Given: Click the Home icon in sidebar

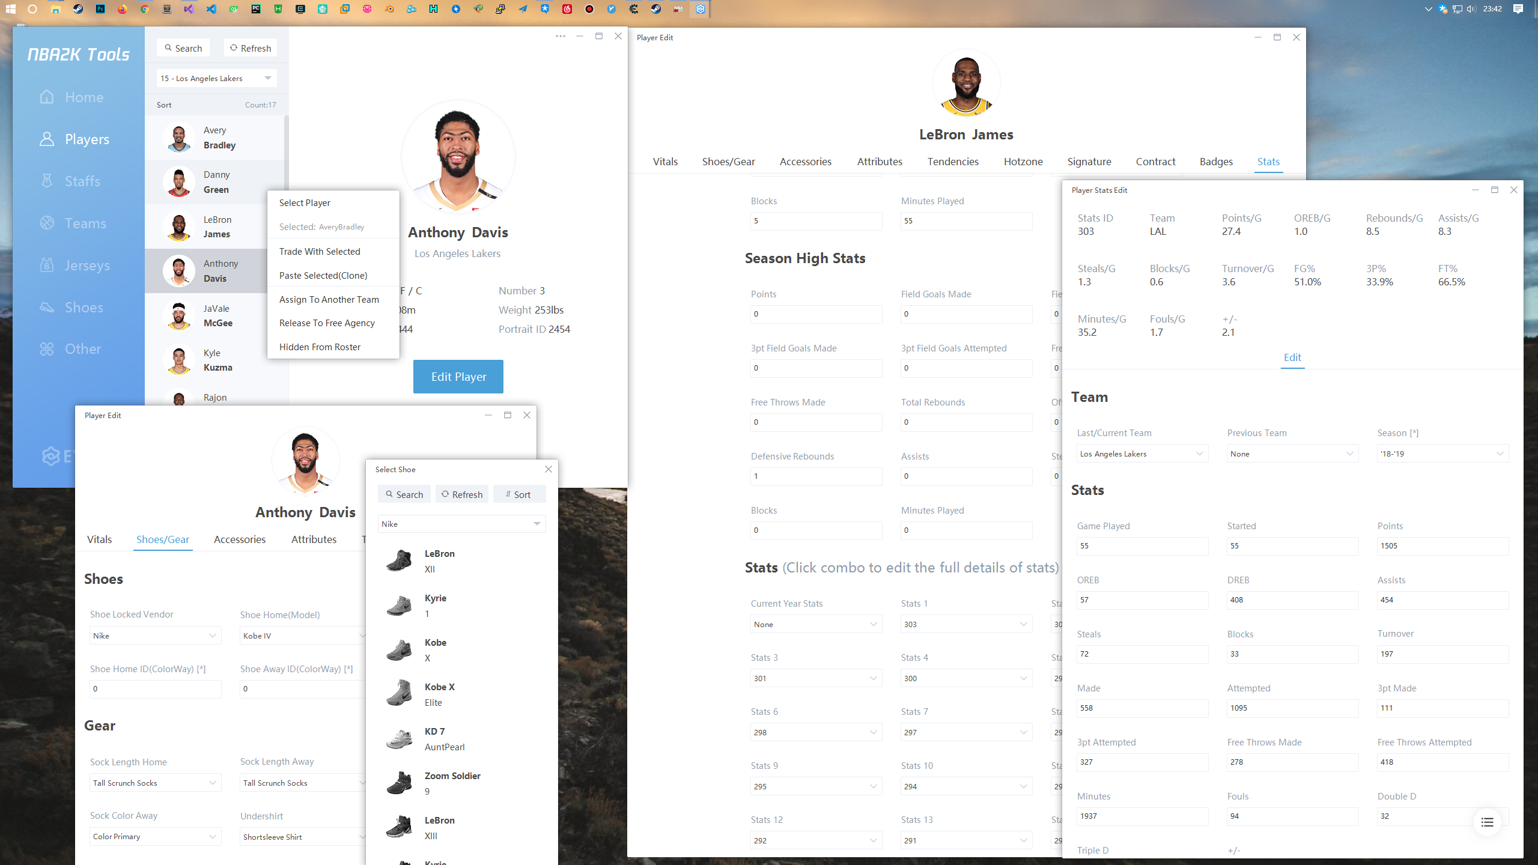Looking at the screenshot, I should (x=47, y=97).
